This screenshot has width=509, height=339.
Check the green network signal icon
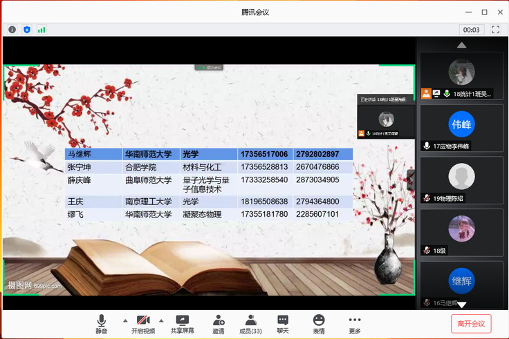click(41, 30)
